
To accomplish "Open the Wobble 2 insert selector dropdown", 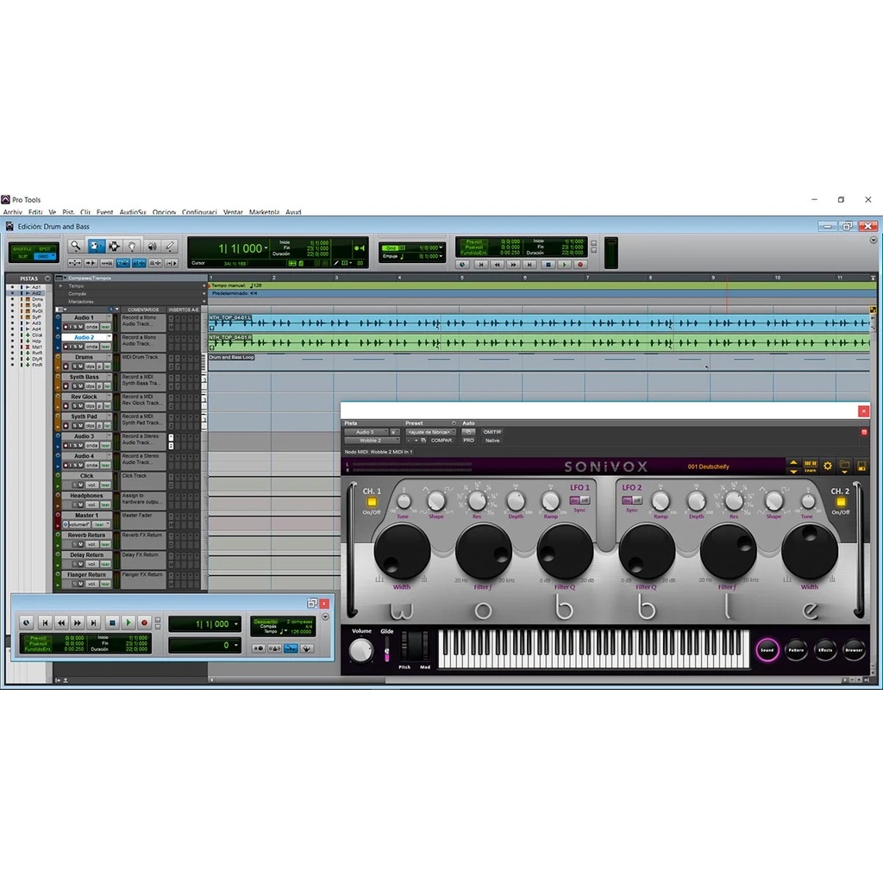I will tap(372, 441).
